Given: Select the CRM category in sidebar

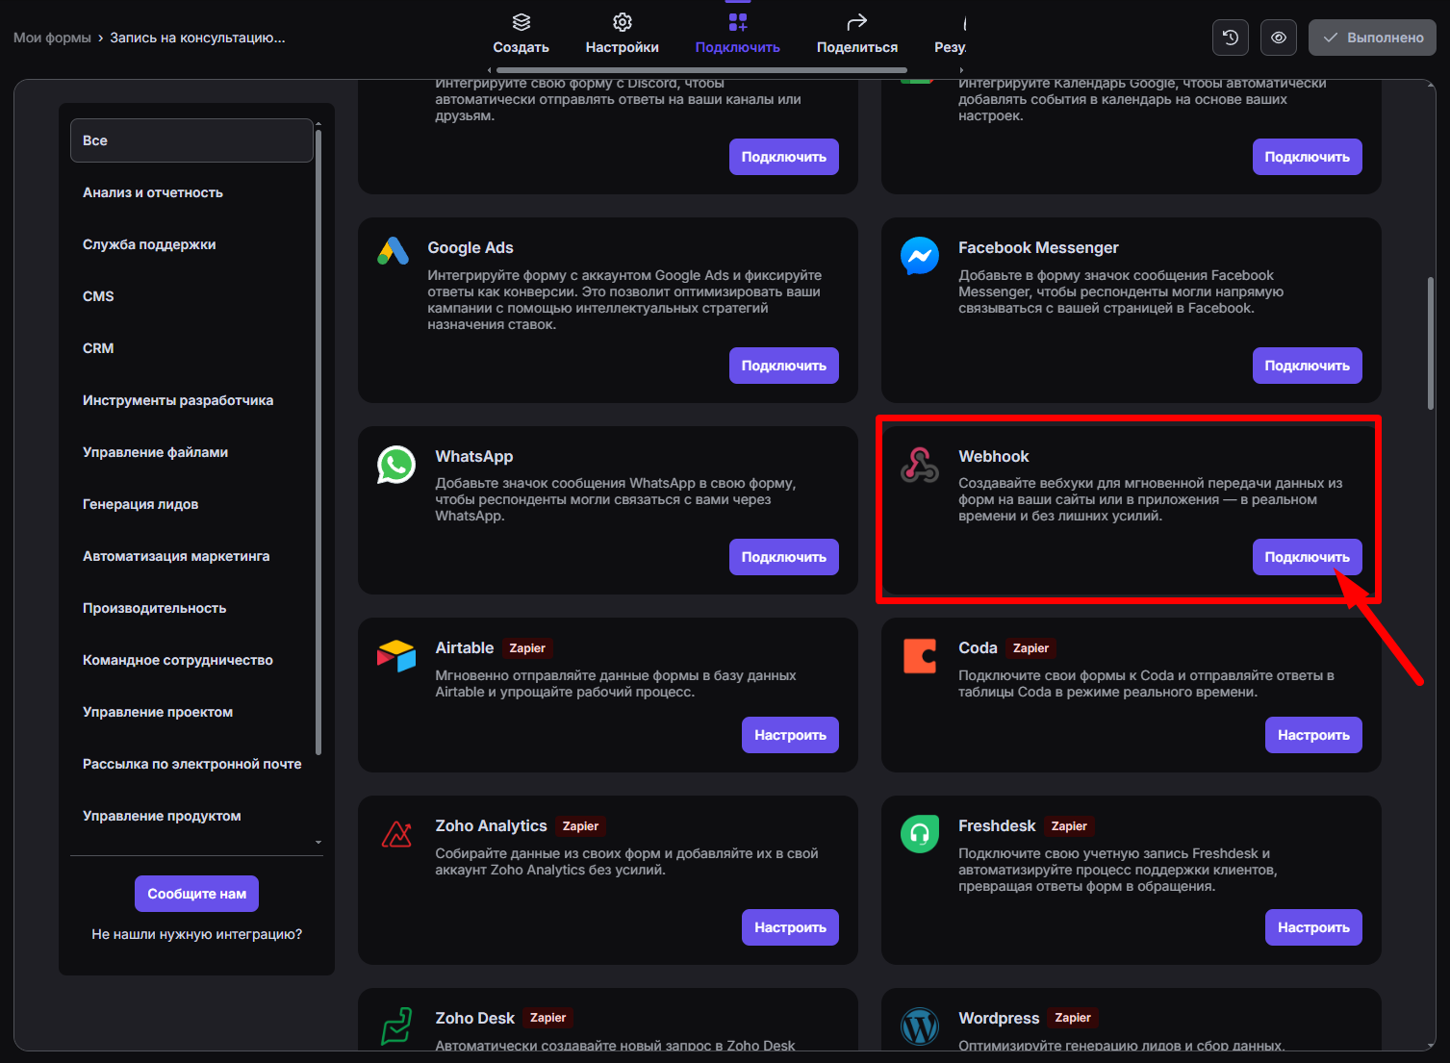Looking at the screenshot, I should click(x=98, y=348).
